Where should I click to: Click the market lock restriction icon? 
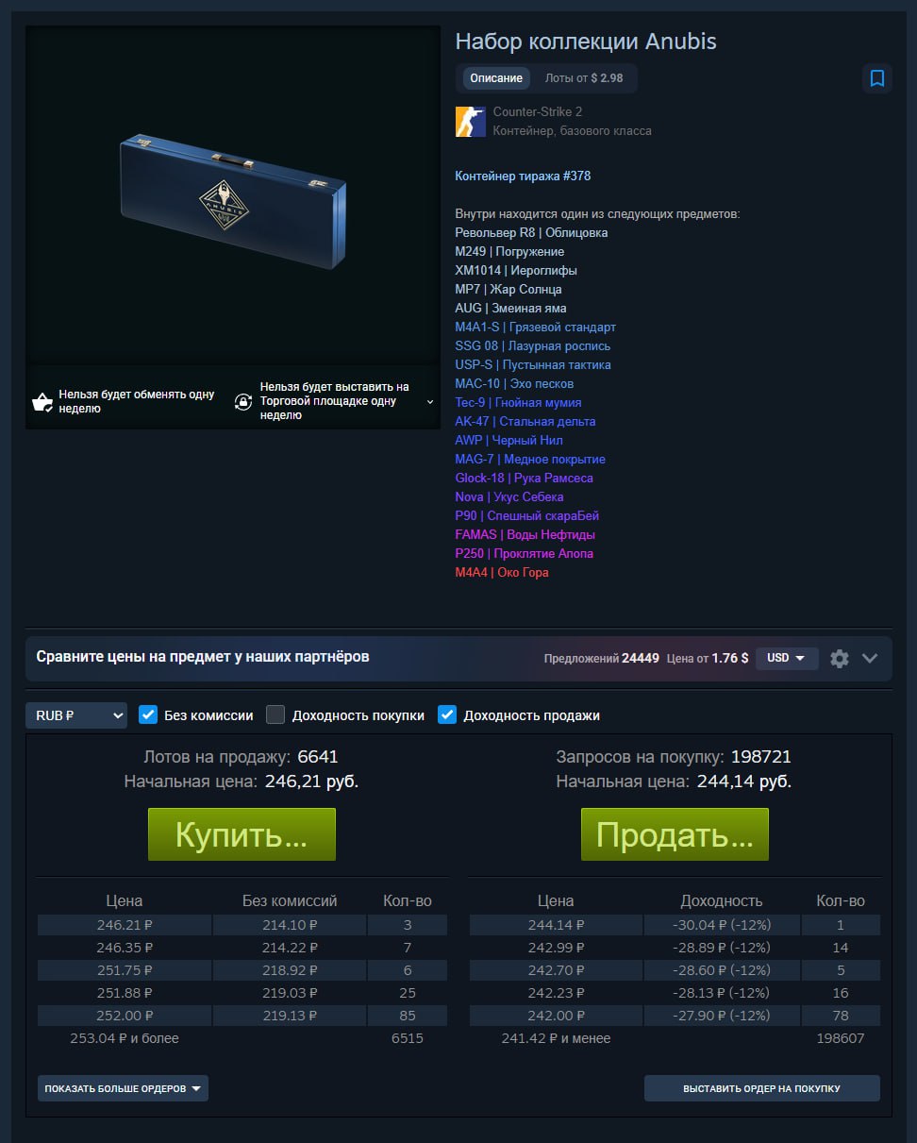click(x=243, y=402)
